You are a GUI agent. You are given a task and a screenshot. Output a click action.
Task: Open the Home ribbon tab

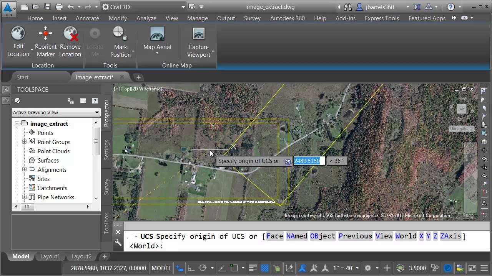click(x=35, y=18)
